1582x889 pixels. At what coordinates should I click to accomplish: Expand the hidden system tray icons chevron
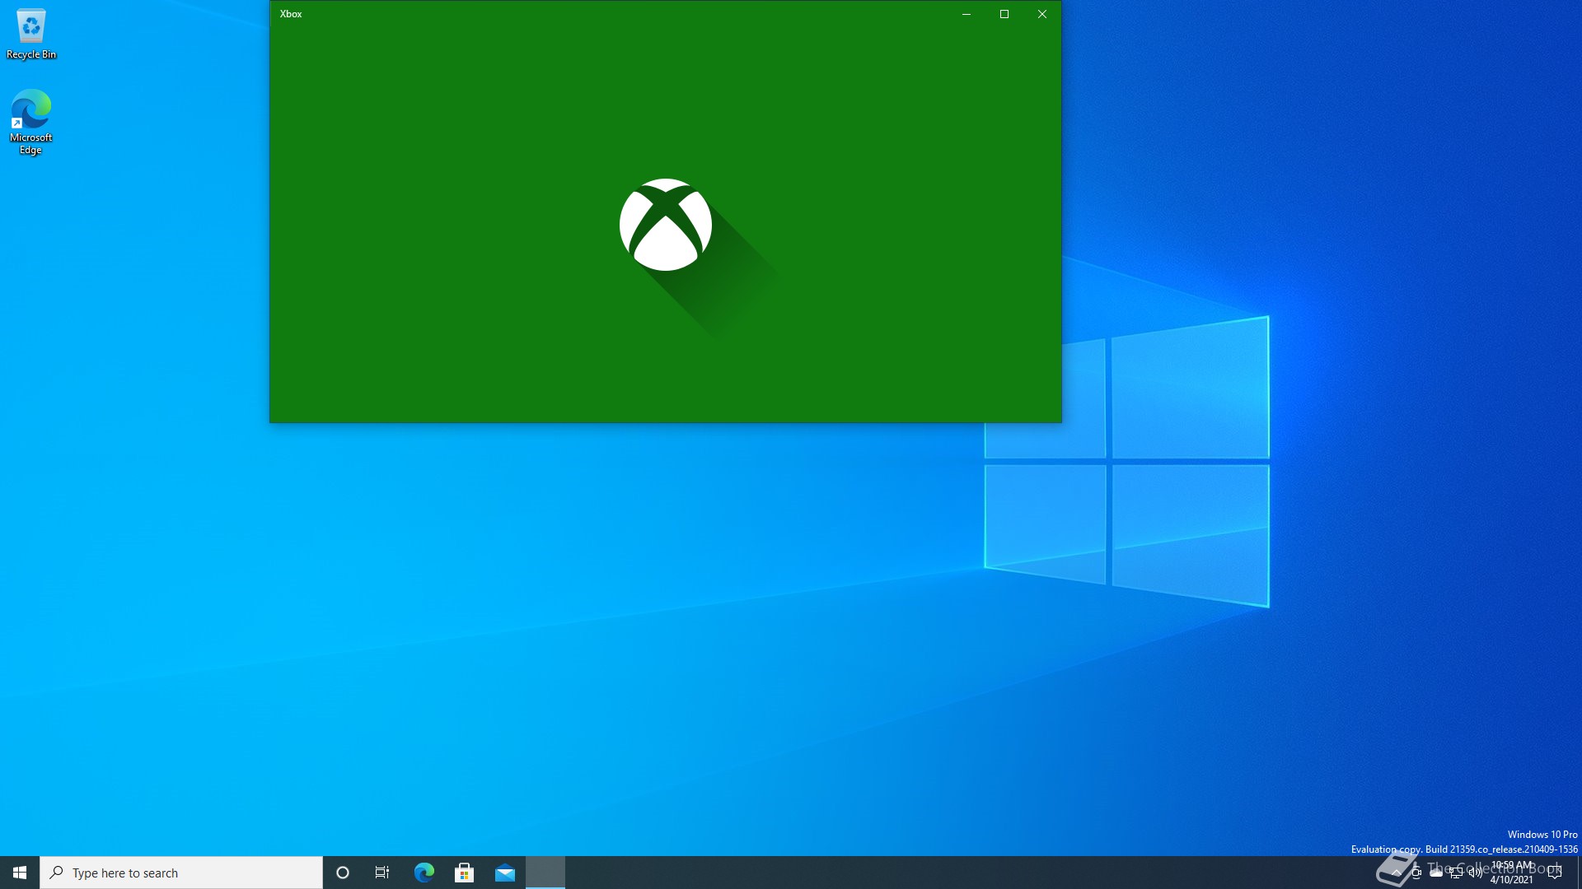point(1396,873)
